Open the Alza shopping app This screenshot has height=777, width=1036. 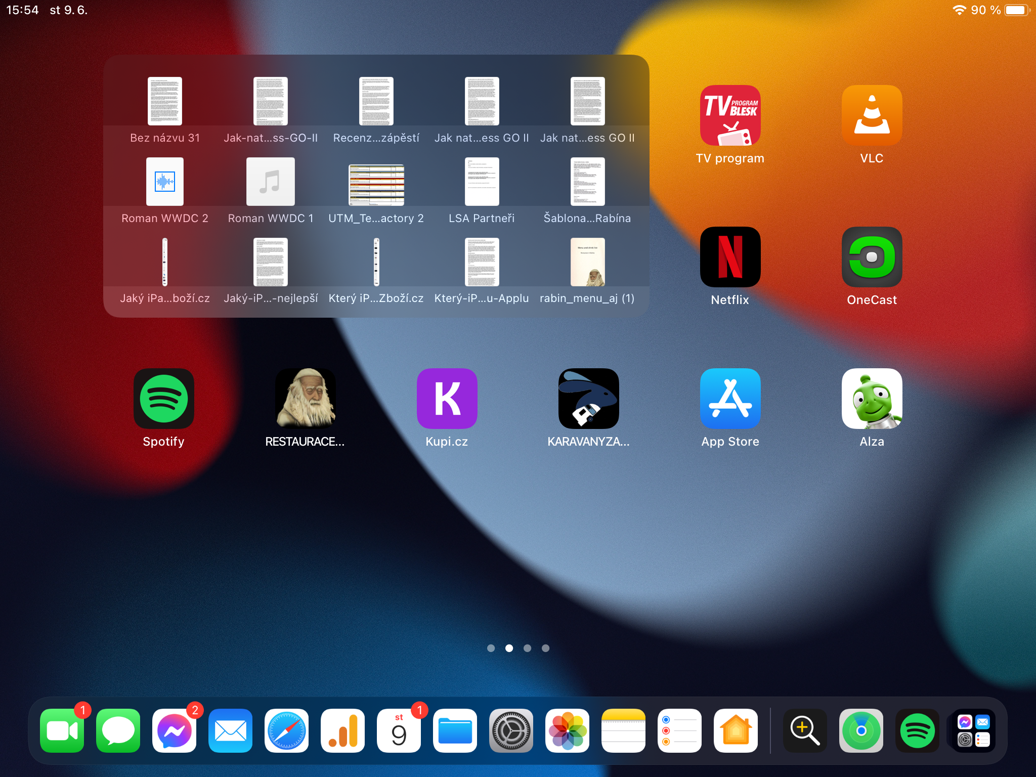click(x=872, y=399)
